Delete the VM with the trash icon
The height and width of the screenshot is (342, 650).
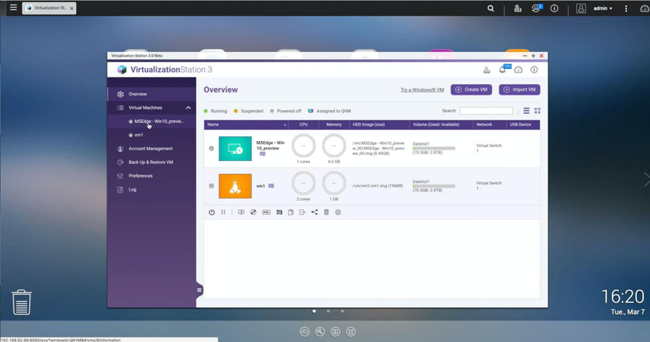[326, 212]
